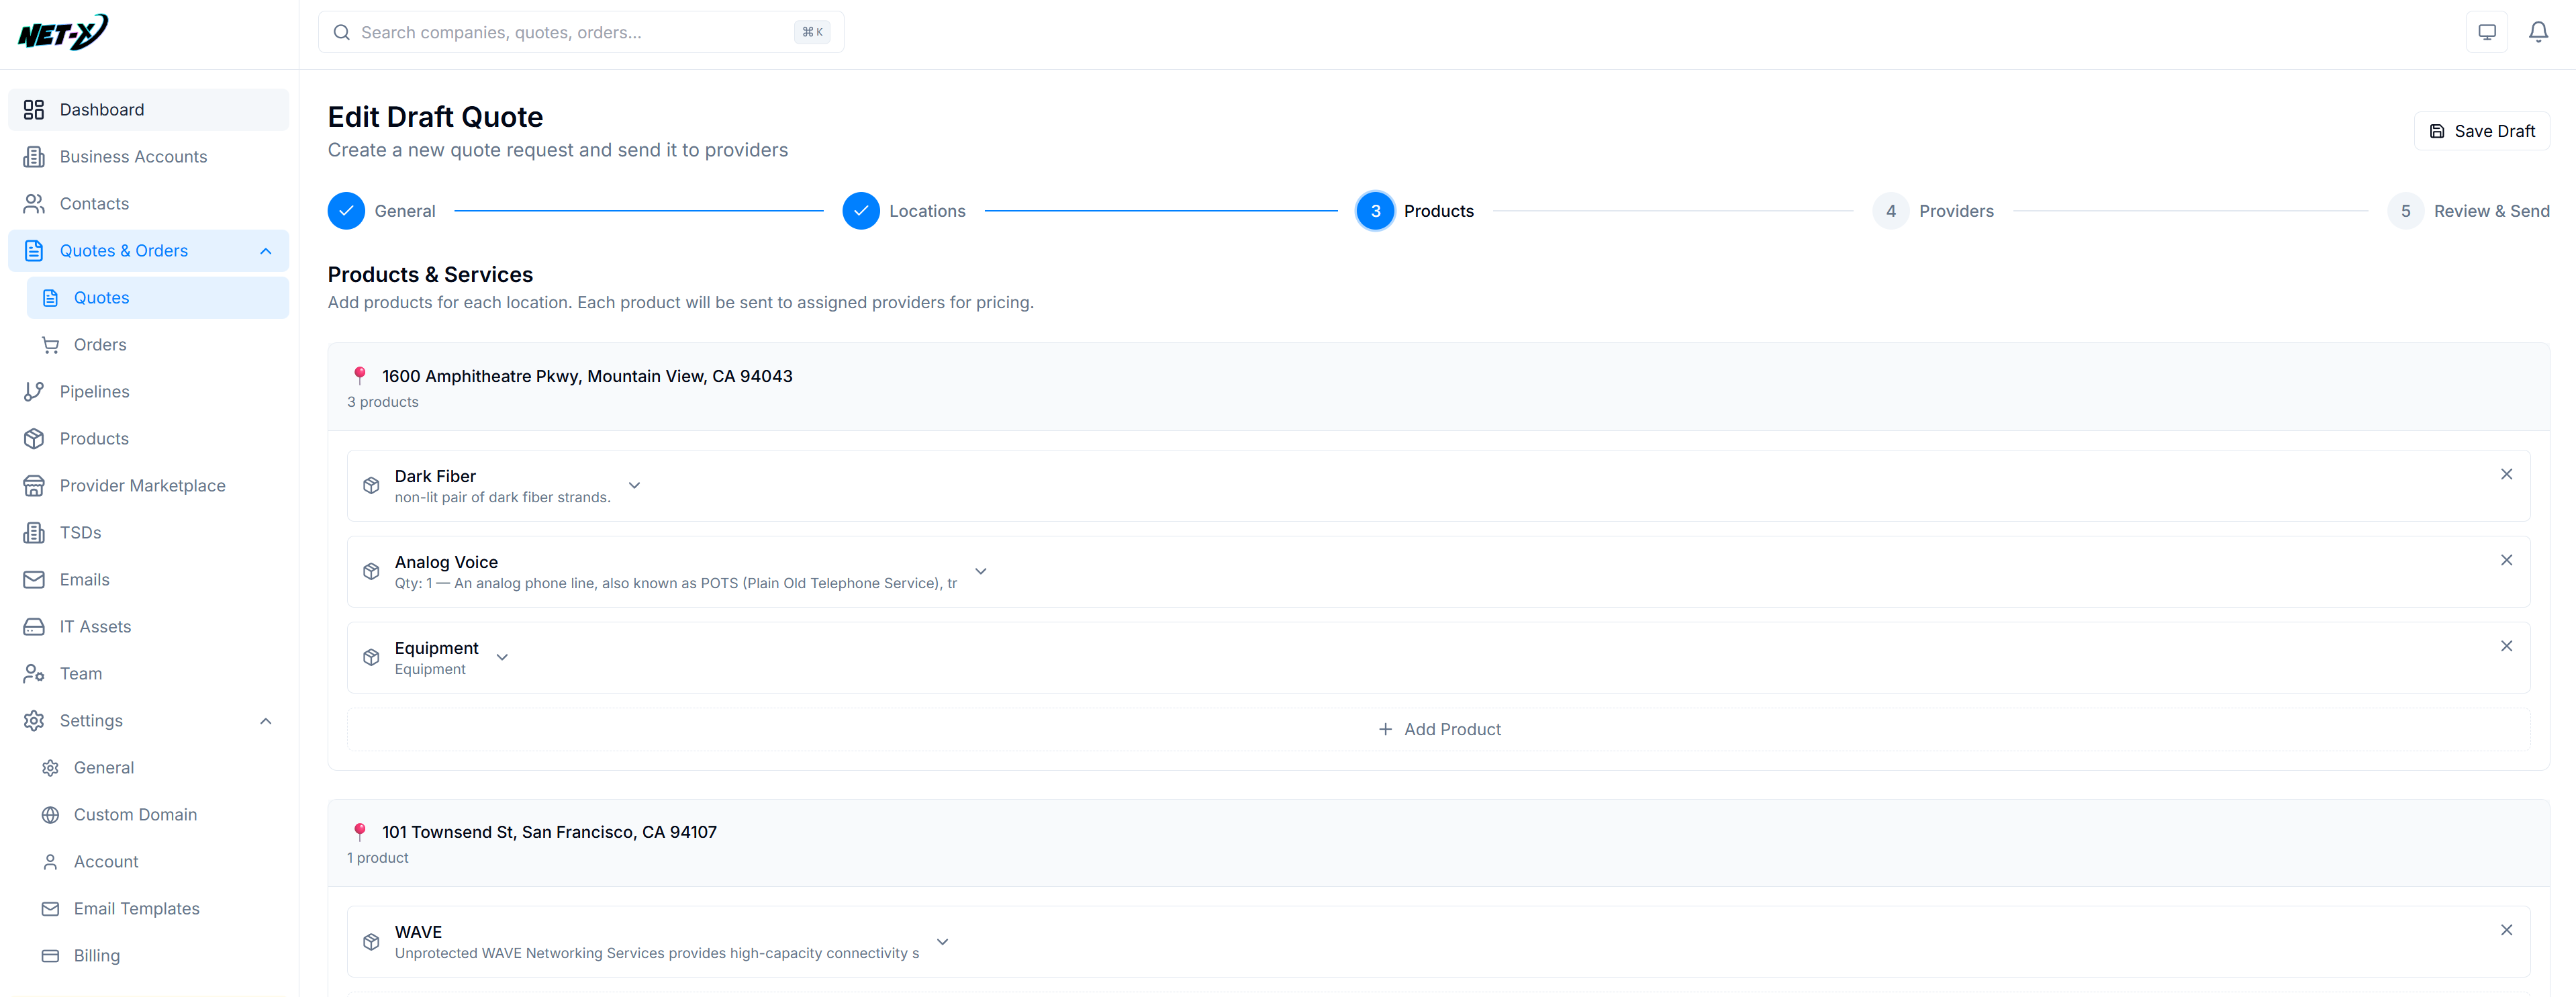The height and width of the screenshot is (997, 2576).
Task: Click the NET-X logo
Action: click(62, 31)
